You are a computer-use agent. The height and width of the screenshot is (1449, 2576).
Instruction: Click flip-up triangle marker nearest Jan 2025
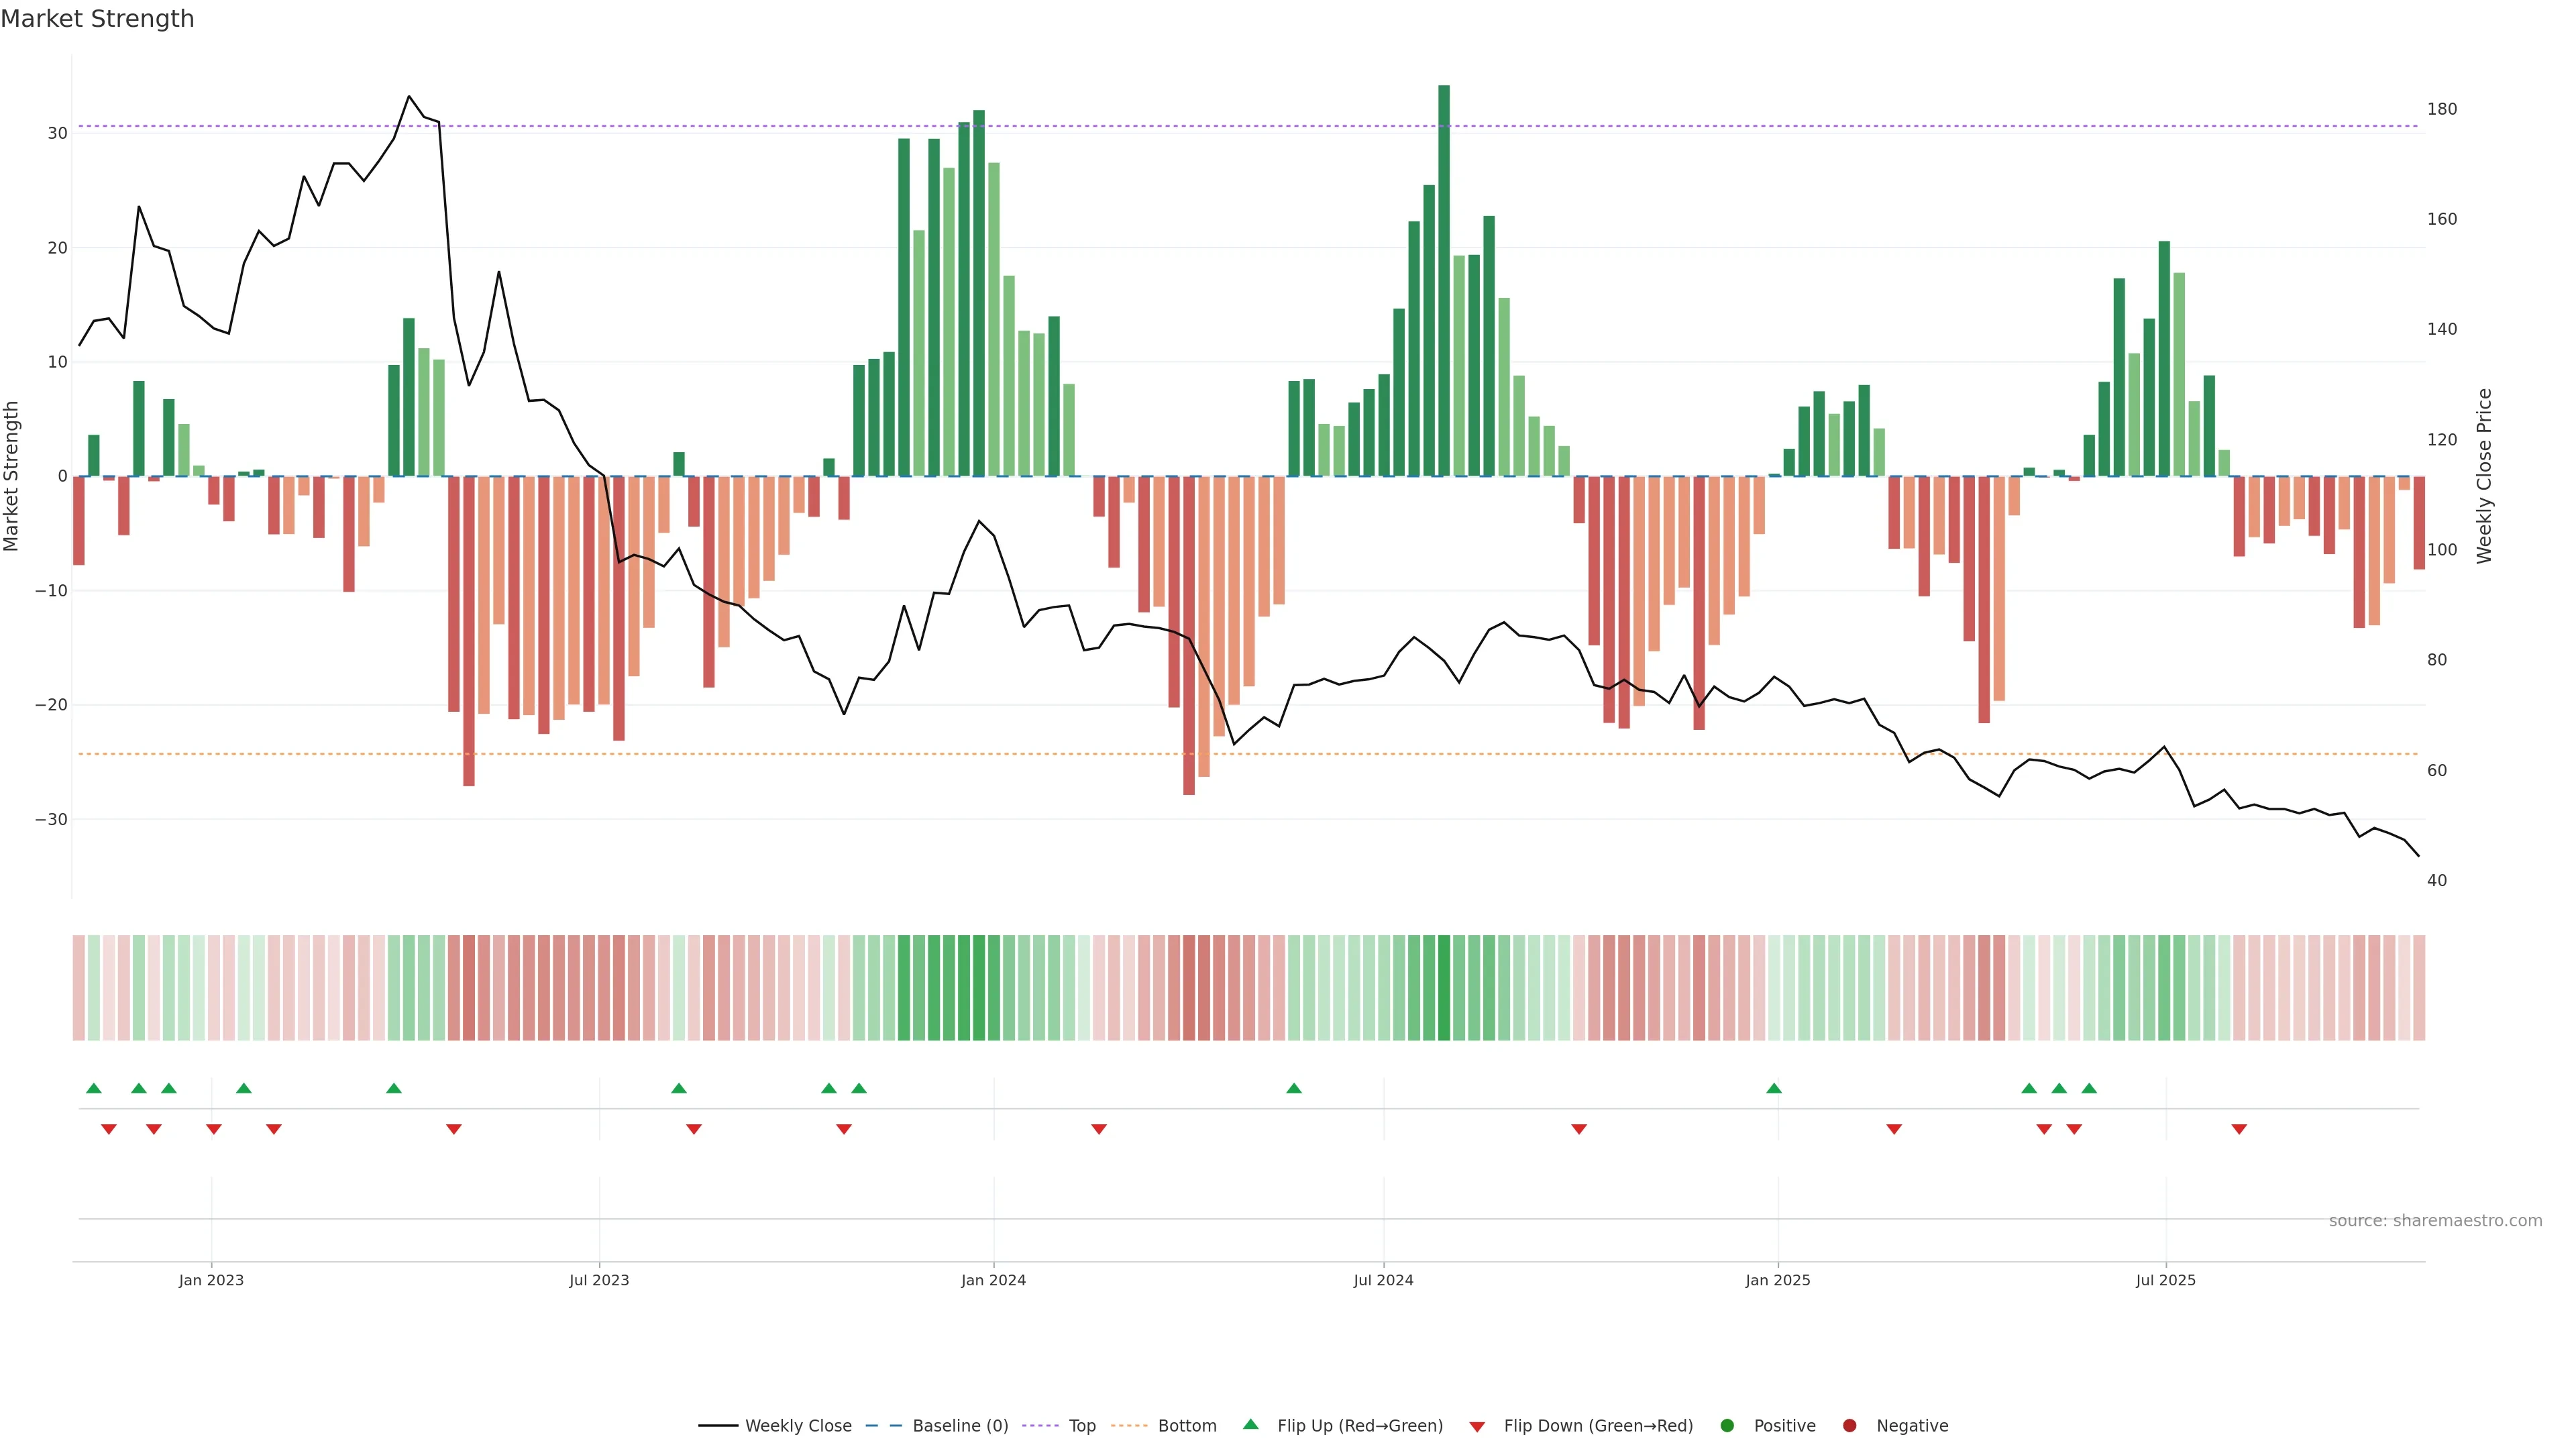click(x=1774, y=1088)
